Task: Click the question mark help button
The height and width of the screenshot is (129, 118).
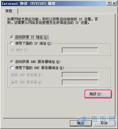Action: pyautogui.click(x=109, y=3)
